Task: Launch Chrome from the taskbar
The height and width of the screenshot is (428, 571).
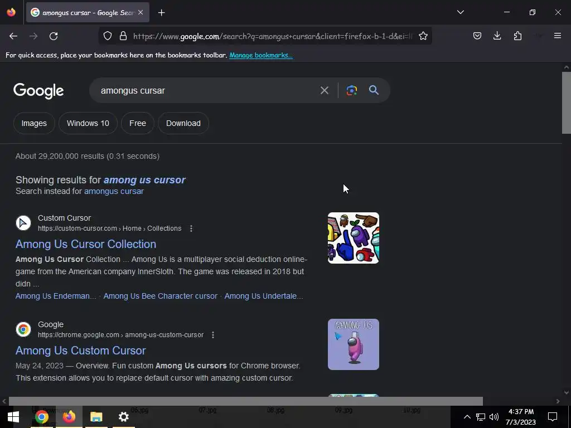Action: (41, 417)
